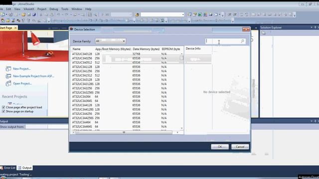Sort by App./Boot Memory (Kbytes) column header

(113, 49)
